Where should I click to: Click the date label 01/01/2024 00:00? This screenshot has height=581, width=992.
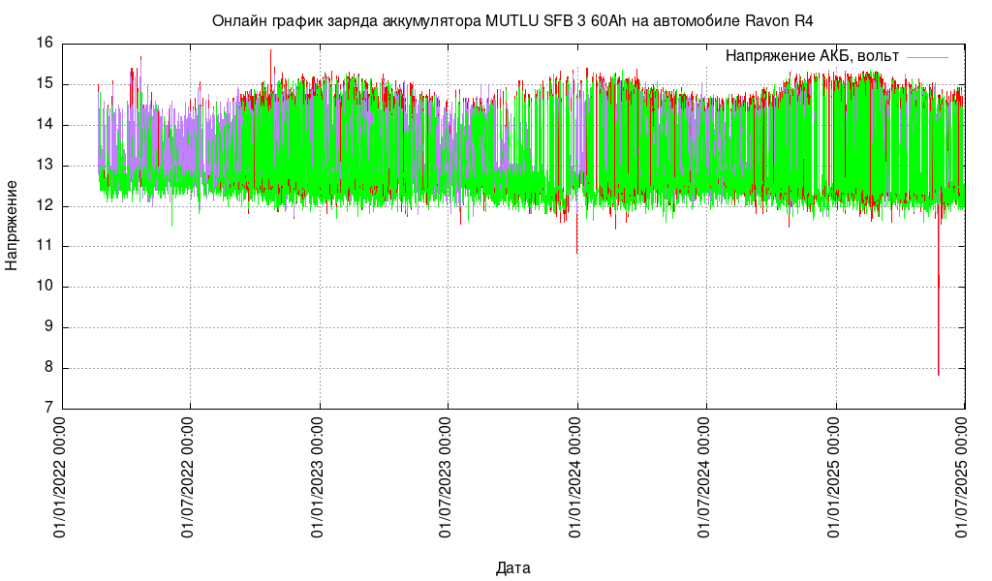575,477
